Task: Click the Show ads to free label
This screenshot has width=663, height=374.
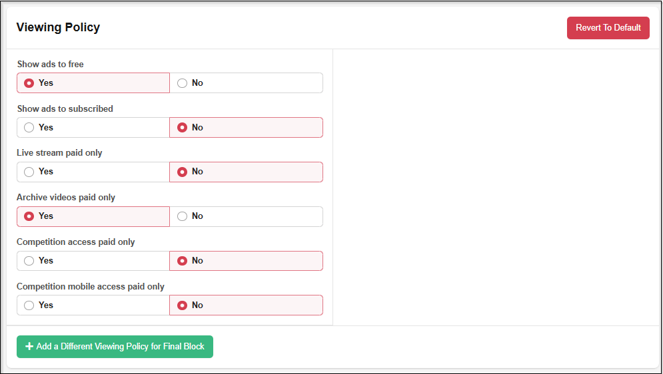Action: point(51,65)
